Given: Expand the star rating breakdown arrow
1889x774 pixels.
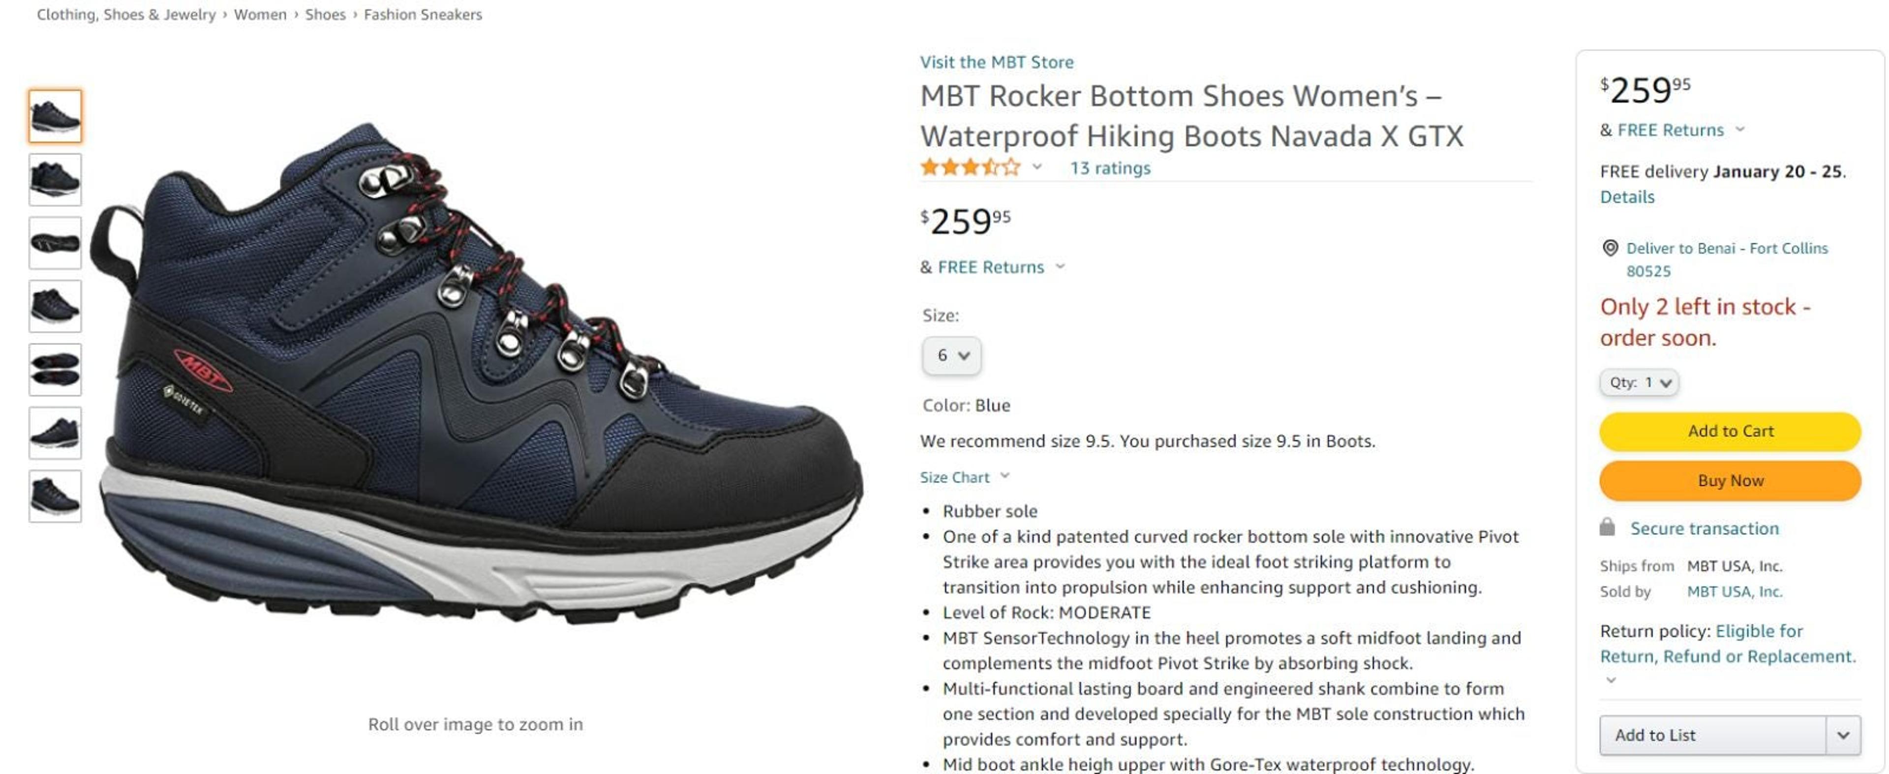Looking at the screenshot, I should pos(1037,167).
